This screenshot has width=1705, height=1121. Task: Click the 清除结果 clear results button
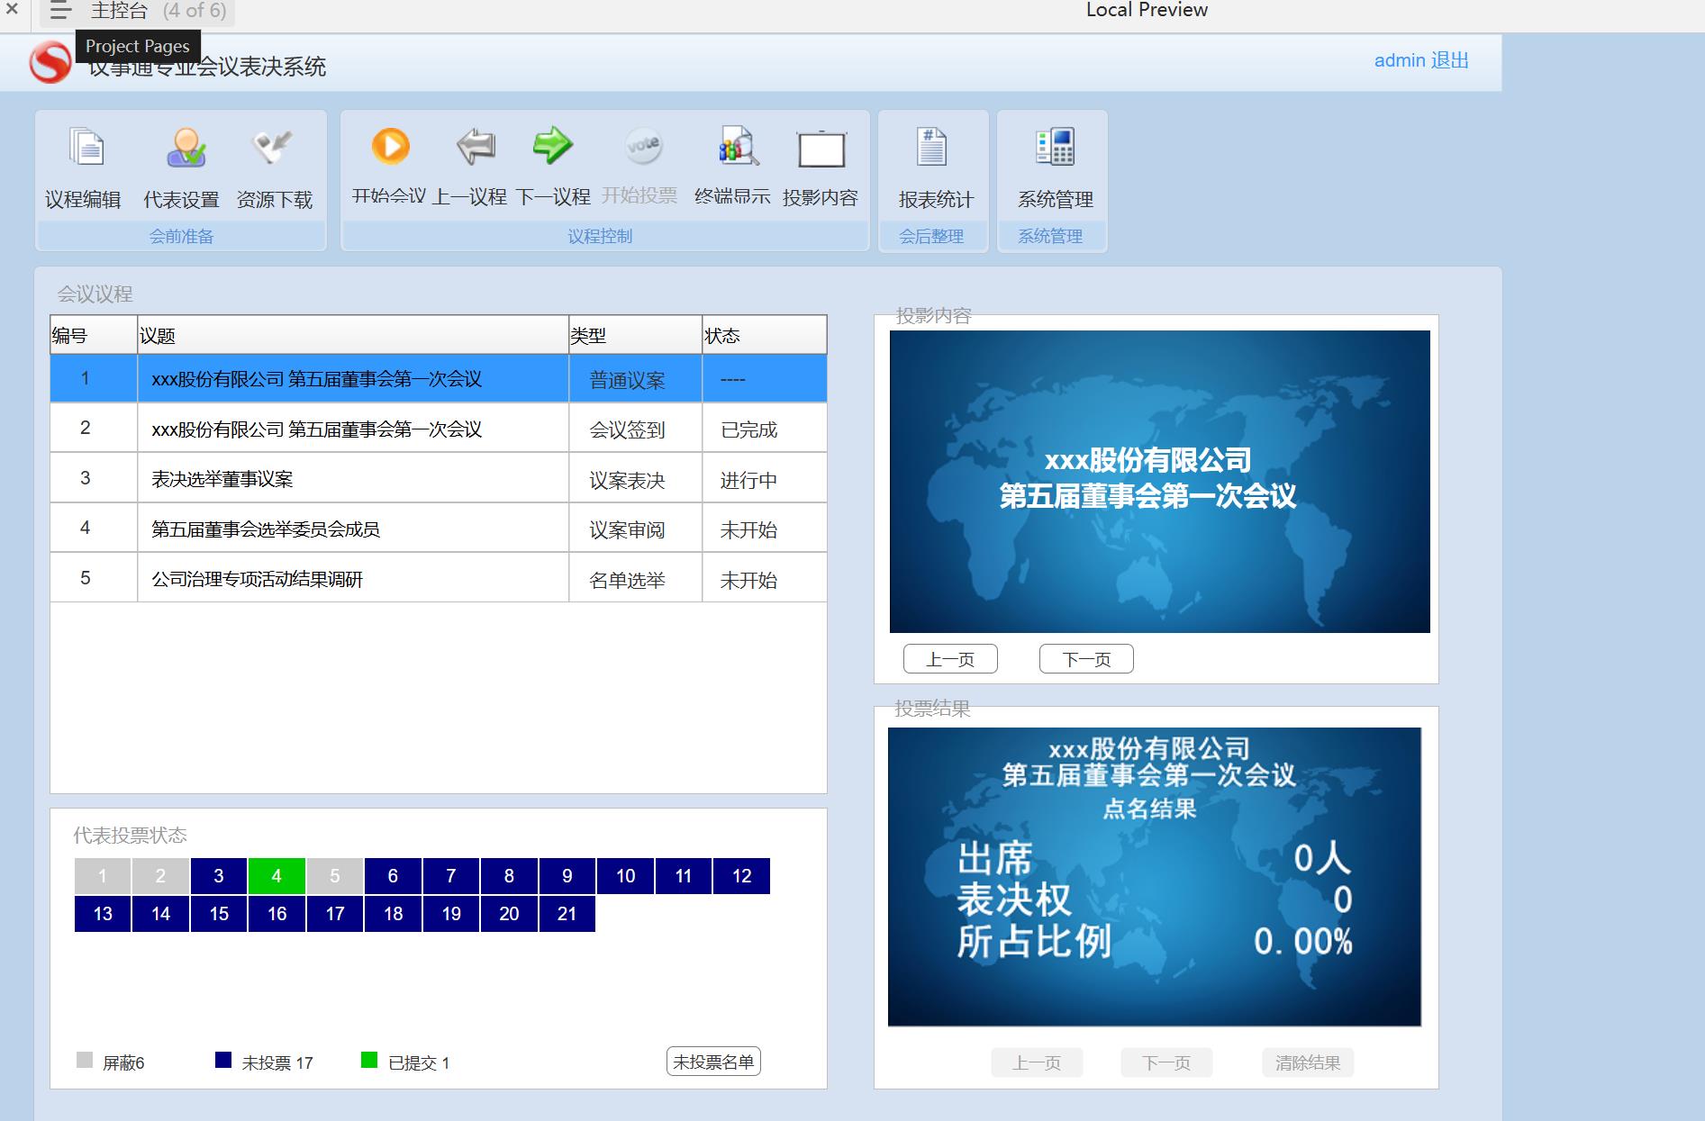(x=1308, y=1062)
